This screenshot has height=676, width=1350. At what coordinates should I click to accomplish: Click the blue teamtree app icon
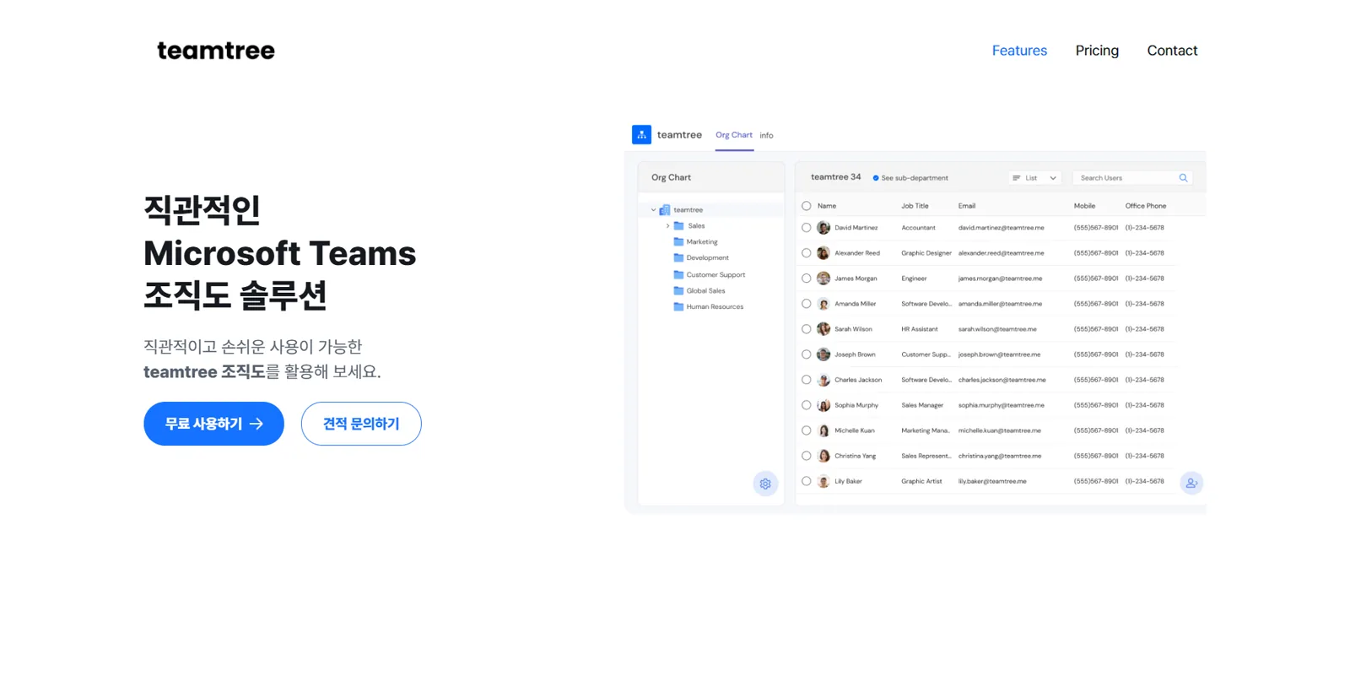(x=641, y=135)
